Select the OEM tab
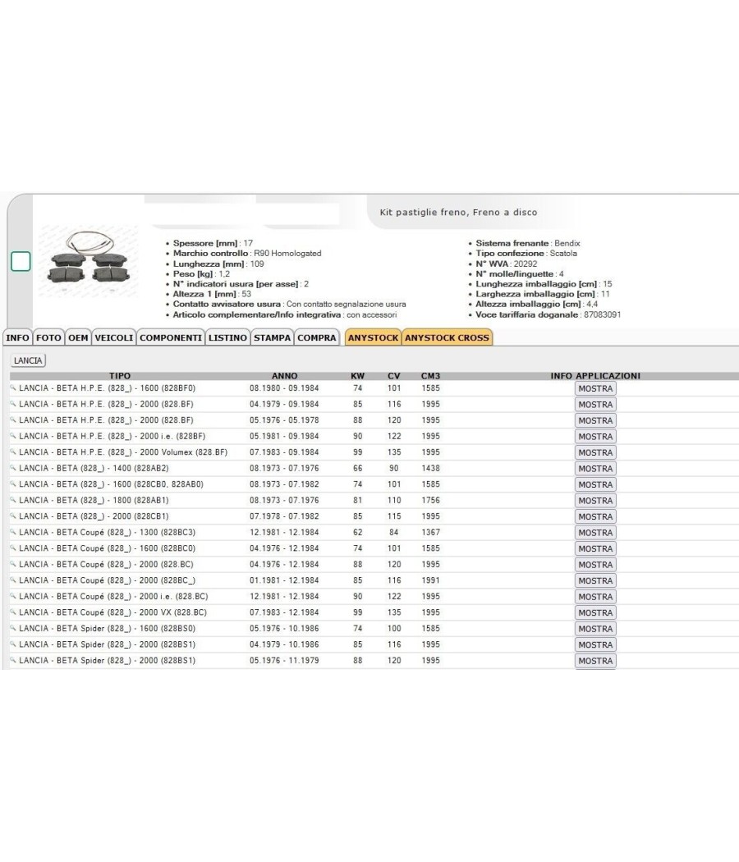739x862 pixels. pyautogui.click(x=78, y=337)
